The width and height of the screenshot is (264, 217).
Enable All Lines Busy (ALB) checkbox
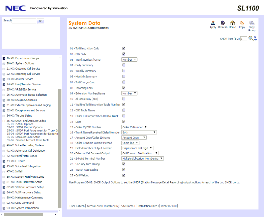click(x=124, y=99)
